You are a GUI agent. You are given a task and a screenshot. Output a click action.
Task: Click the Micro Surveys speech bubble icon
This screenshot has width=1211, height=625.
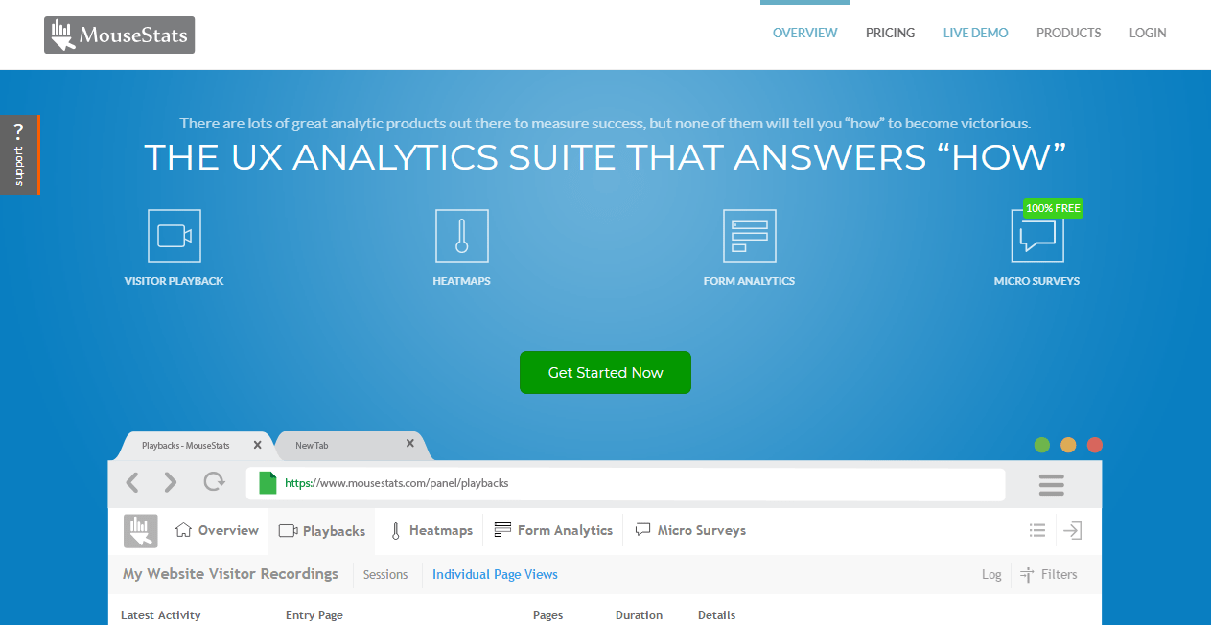point(1037,236)
